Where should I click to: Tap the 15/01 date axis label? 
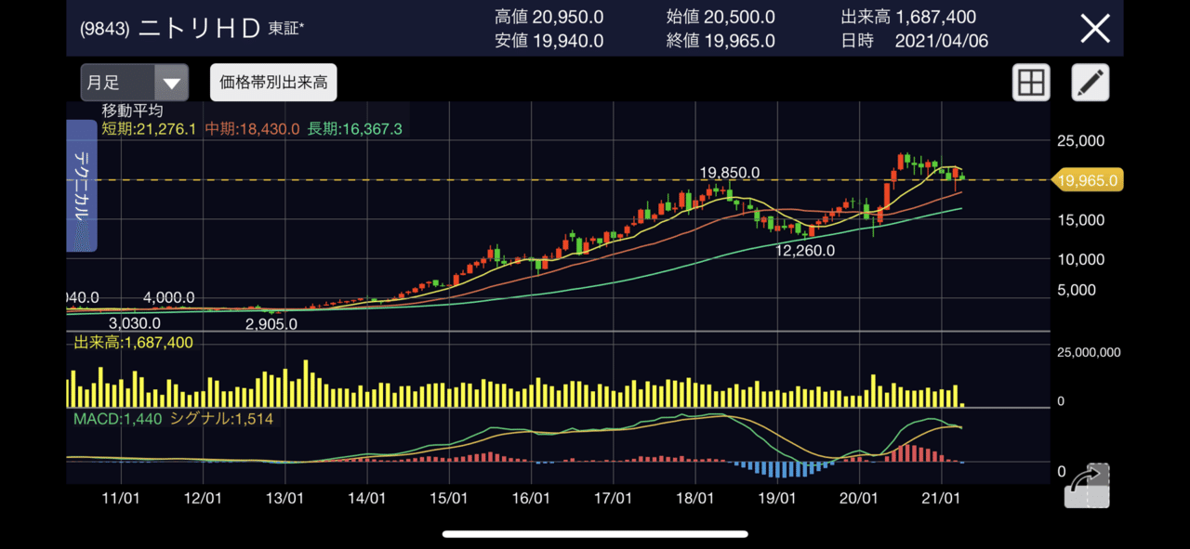click(x=448, y=498)
